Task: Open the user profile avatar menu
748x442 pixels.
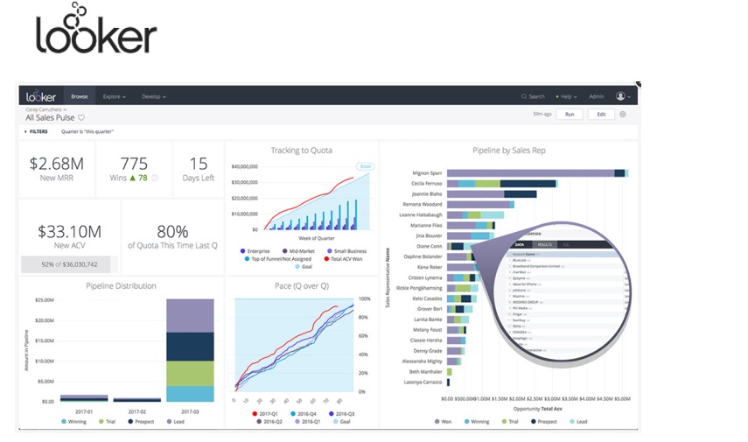Action: 623,96
